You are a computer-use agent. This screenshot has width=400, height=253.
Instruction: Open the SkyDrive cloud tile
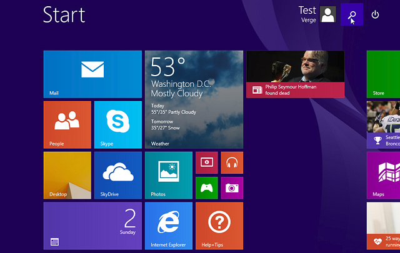[x=117, y=175]
